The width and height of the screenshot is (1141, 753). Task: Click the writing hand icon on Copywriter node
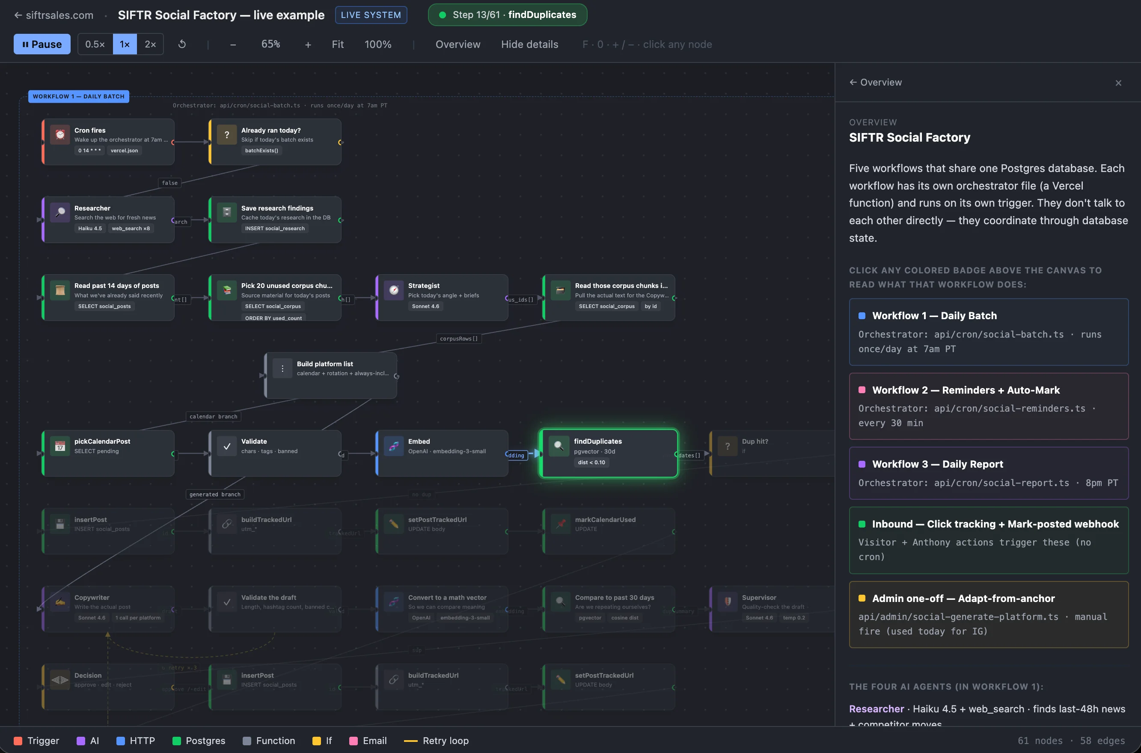click(60, 602)
